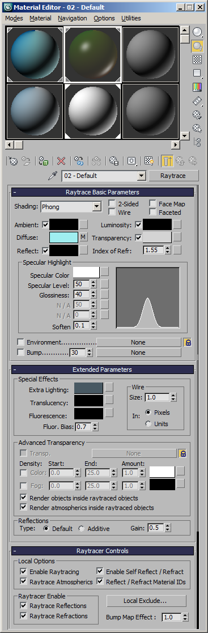Click the Make Material Copy icon
The height and width of the screenshot is (633, 208).
tap(79, 161)
